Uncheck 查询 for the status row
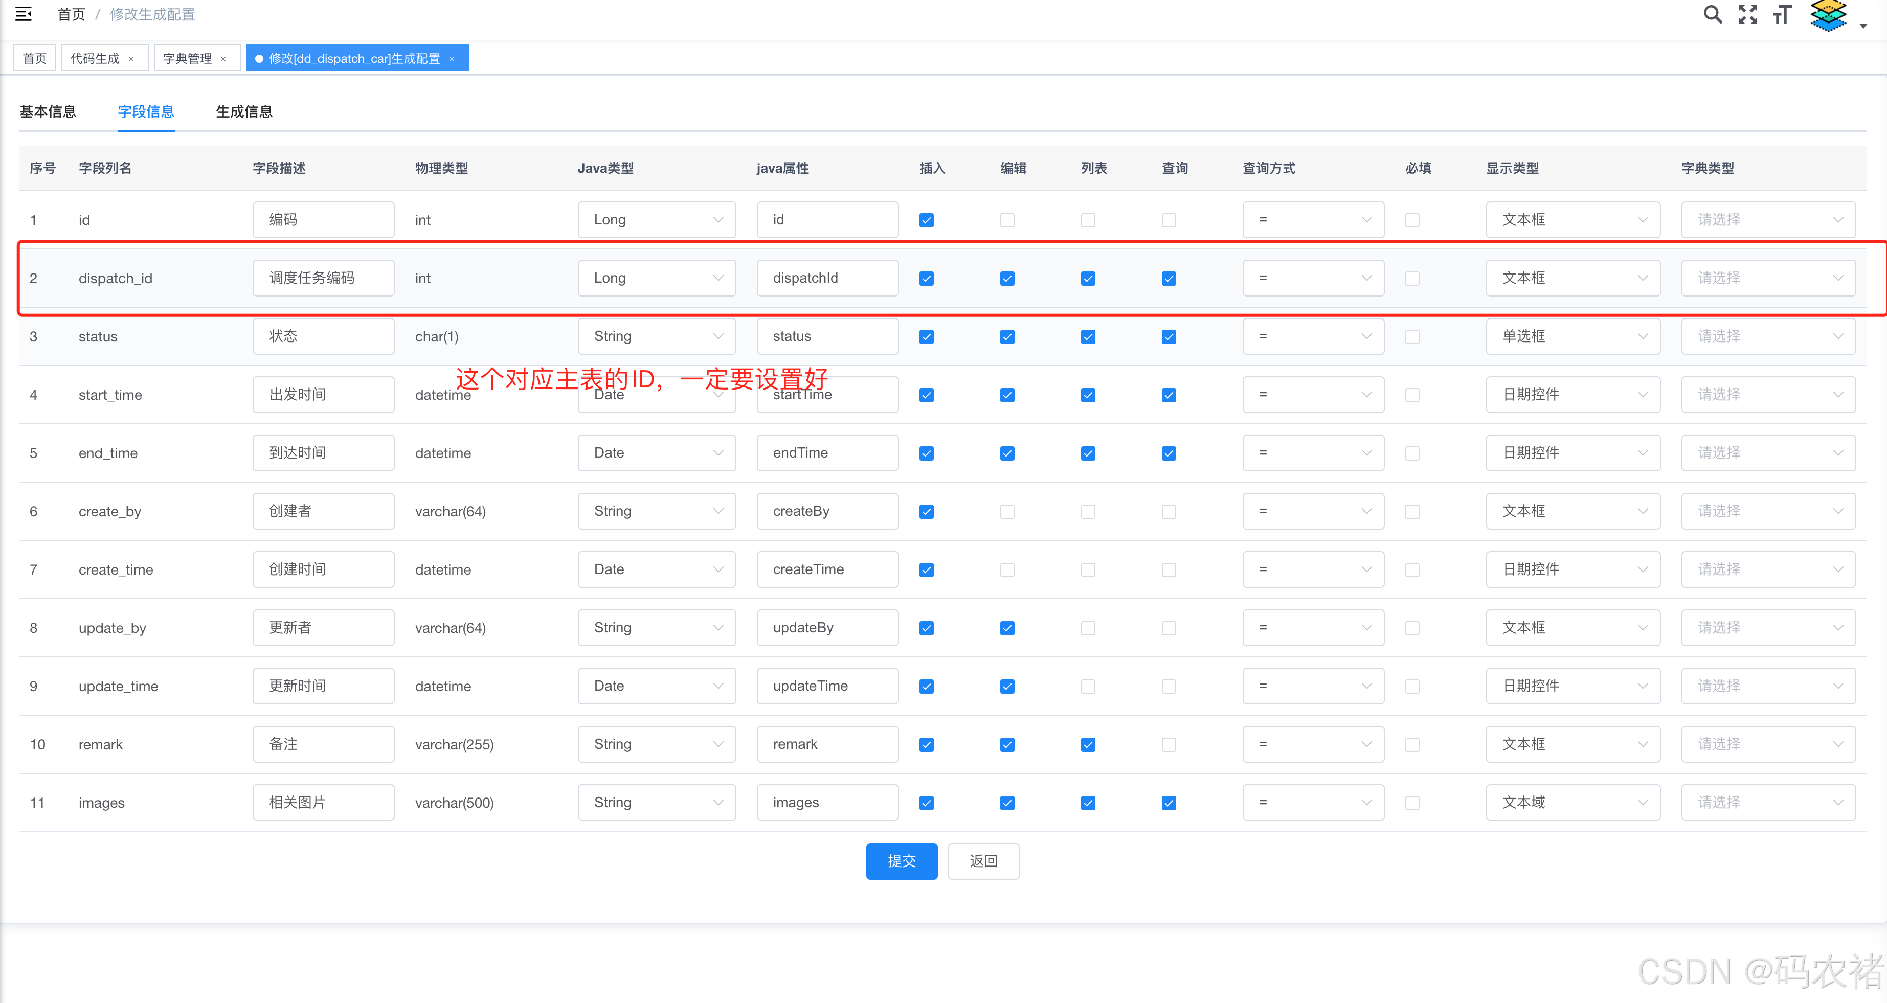Viewport: 1887px width, 1003px height. [x=1169, y=337]
